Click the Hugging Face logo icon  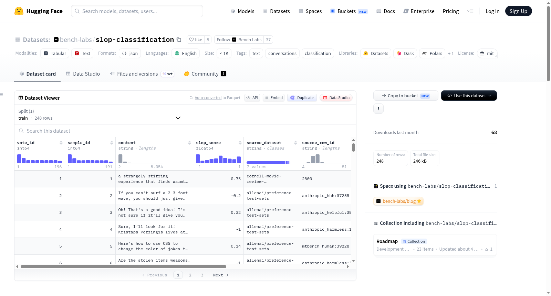[19, 11]
